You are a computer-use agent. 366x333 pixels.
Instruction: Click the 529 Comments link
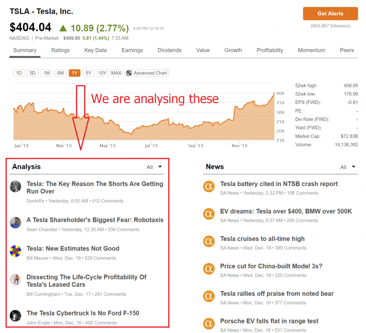tap(101, 258)
